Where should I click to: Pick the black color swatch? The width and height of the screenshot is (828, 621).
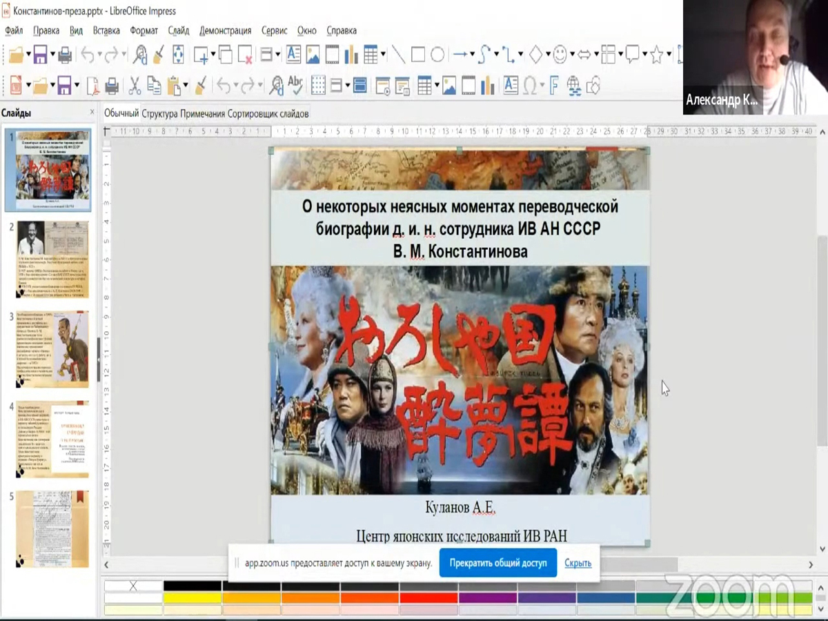point(193,586)
